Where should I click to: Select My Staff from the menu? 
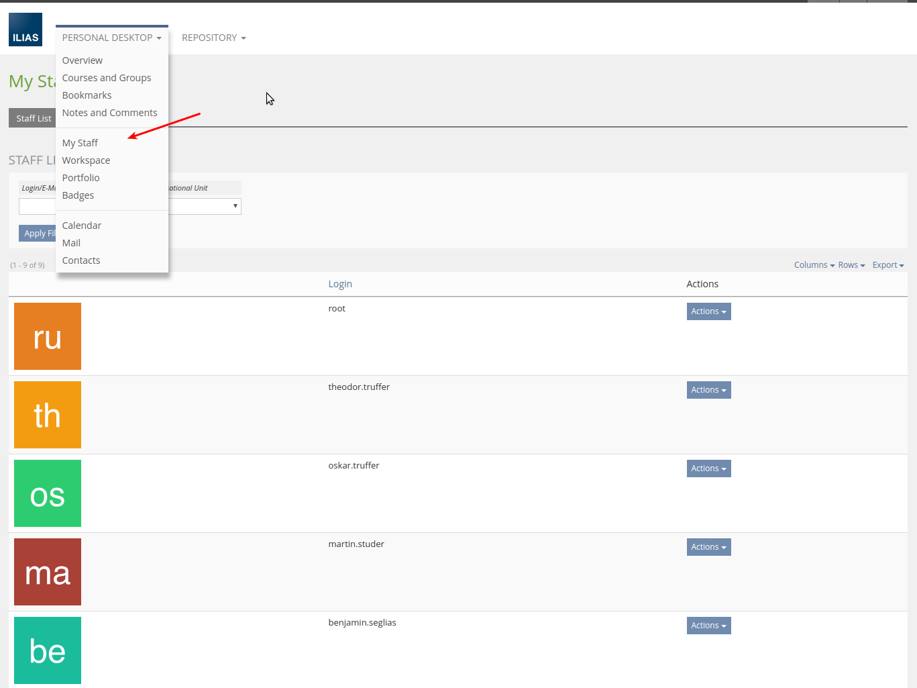coord(80,143)
